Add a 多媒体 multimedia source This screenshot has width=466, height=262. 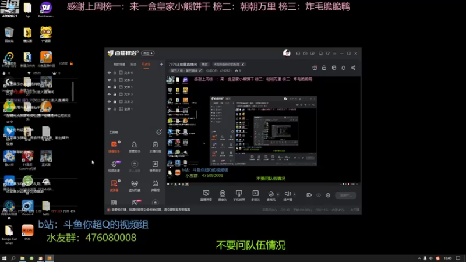[255, 196]
